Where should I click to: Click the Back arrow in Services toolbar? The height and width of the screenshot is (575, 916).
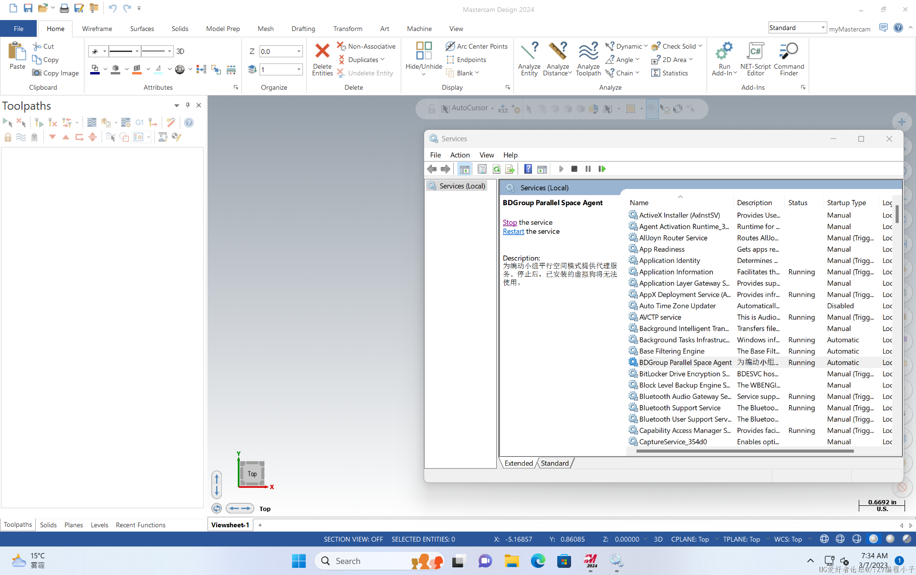pyautogui.click(x=432, y=169)
